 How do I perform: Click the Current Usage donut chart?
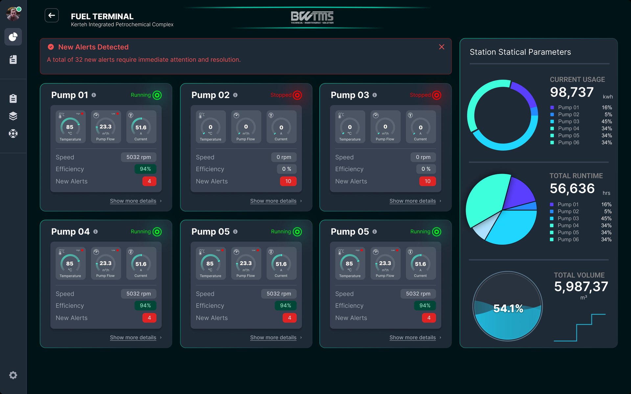(502, 115)
